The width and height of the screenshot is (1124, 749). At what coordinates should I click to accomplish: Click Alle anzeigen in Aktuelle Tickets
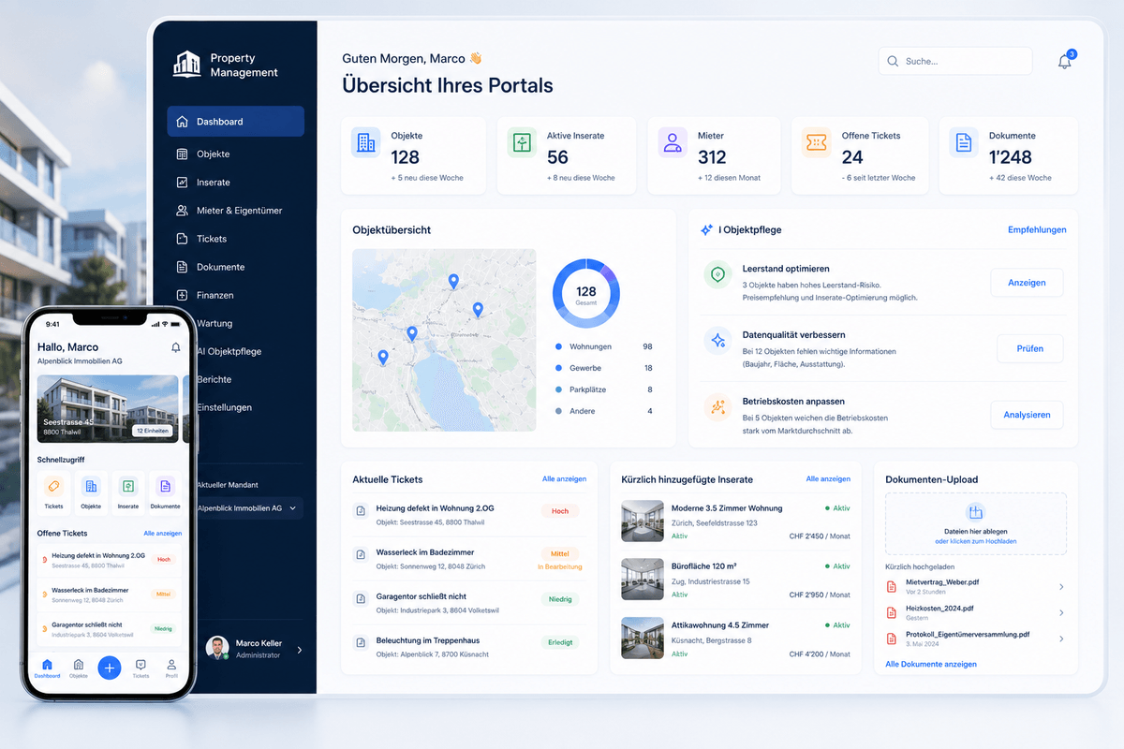[x=564, y=479]
